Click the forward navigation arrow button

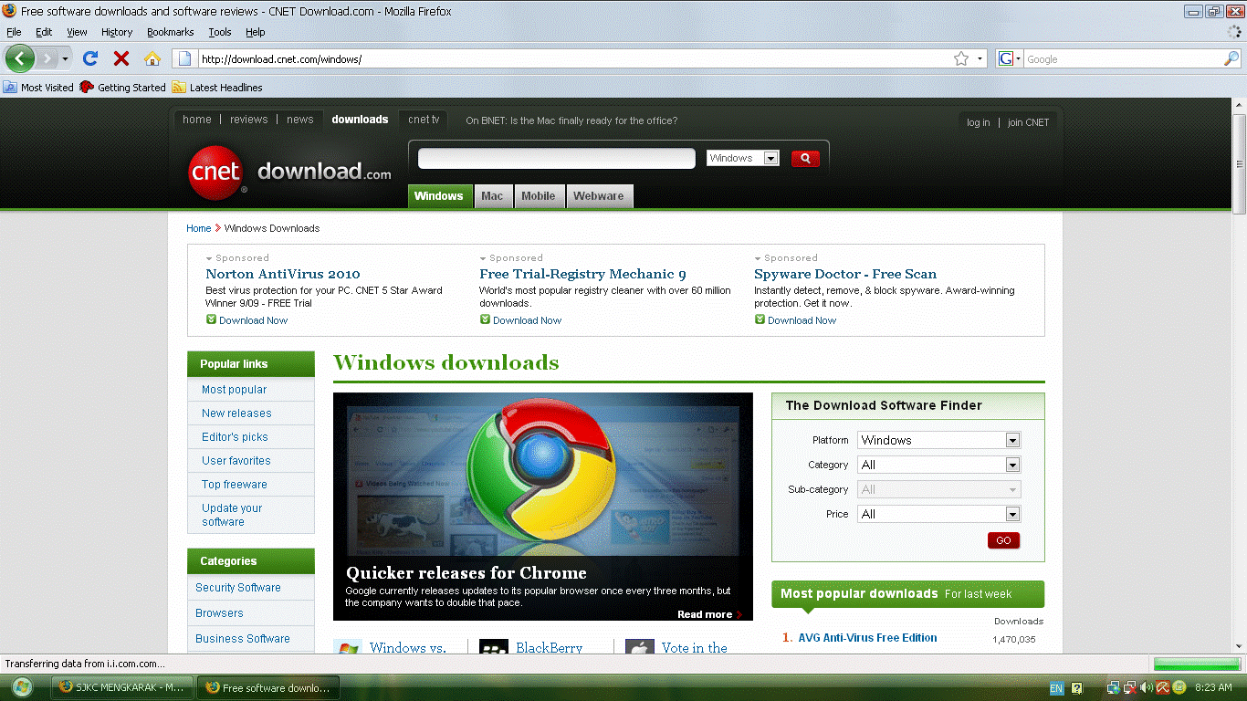47,58
